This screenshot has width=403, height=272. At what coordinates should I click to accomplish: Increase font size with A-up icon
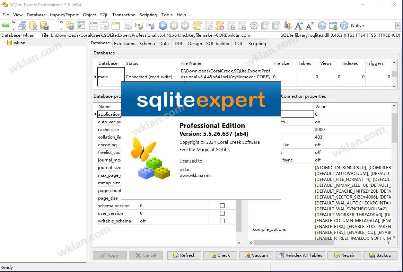pos(298,25)
